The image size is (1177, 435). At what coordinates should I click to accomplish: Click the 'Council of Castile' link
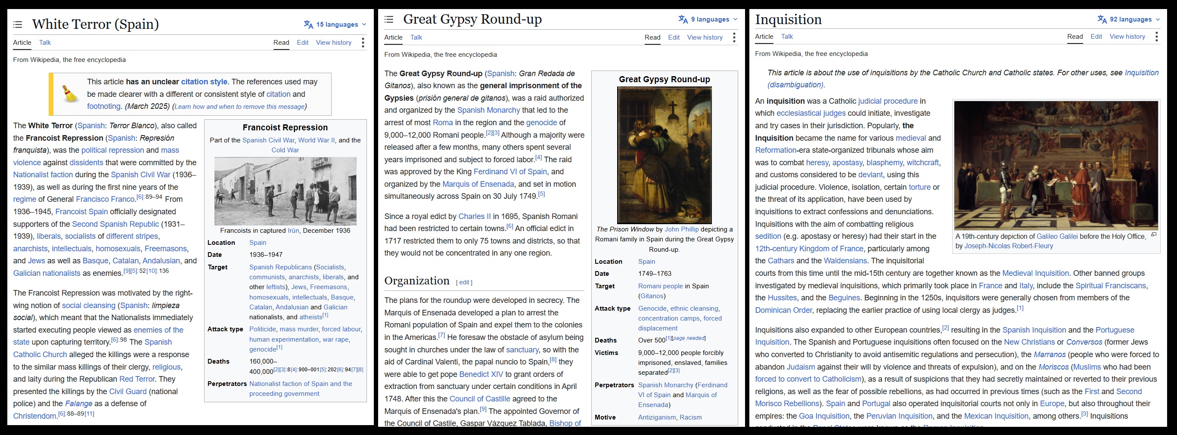coord(480,398)
